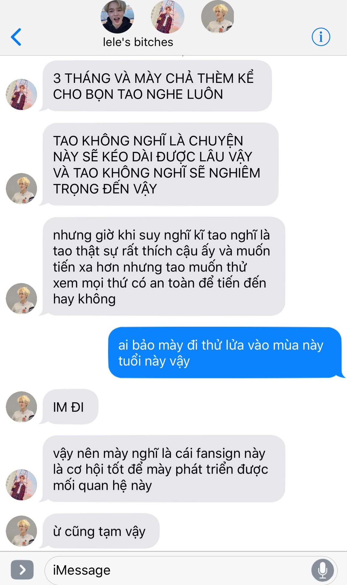Tap the blue back arrow

[16, 37]
